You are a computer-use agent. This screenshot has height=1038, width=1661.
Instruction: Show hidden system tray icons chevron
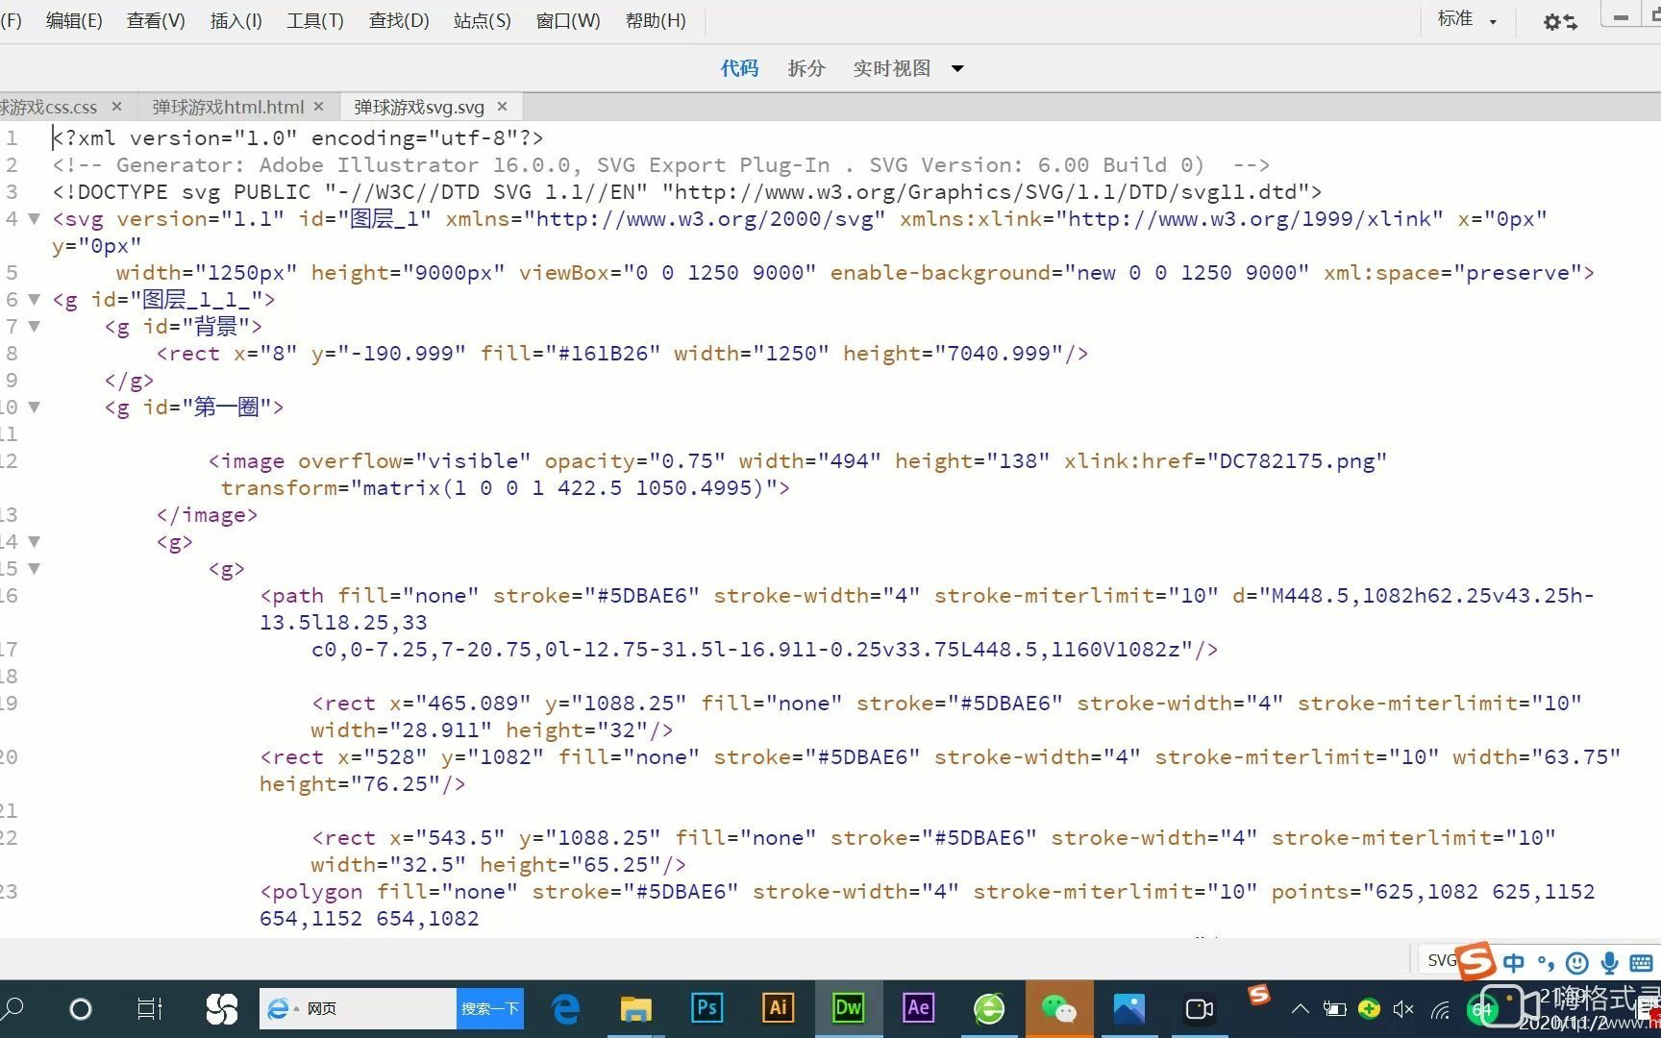(1300, 1009)
